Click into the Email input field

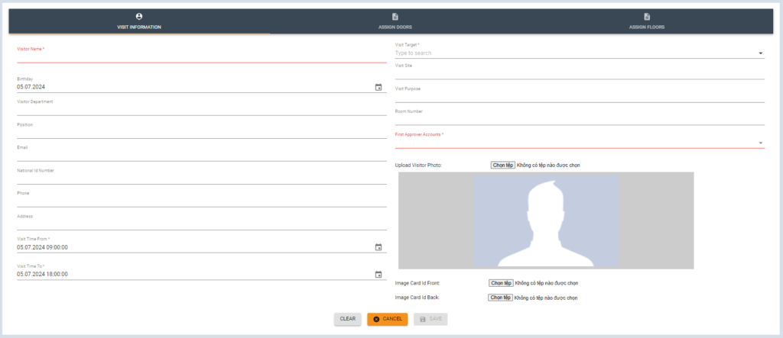(201, 156)
